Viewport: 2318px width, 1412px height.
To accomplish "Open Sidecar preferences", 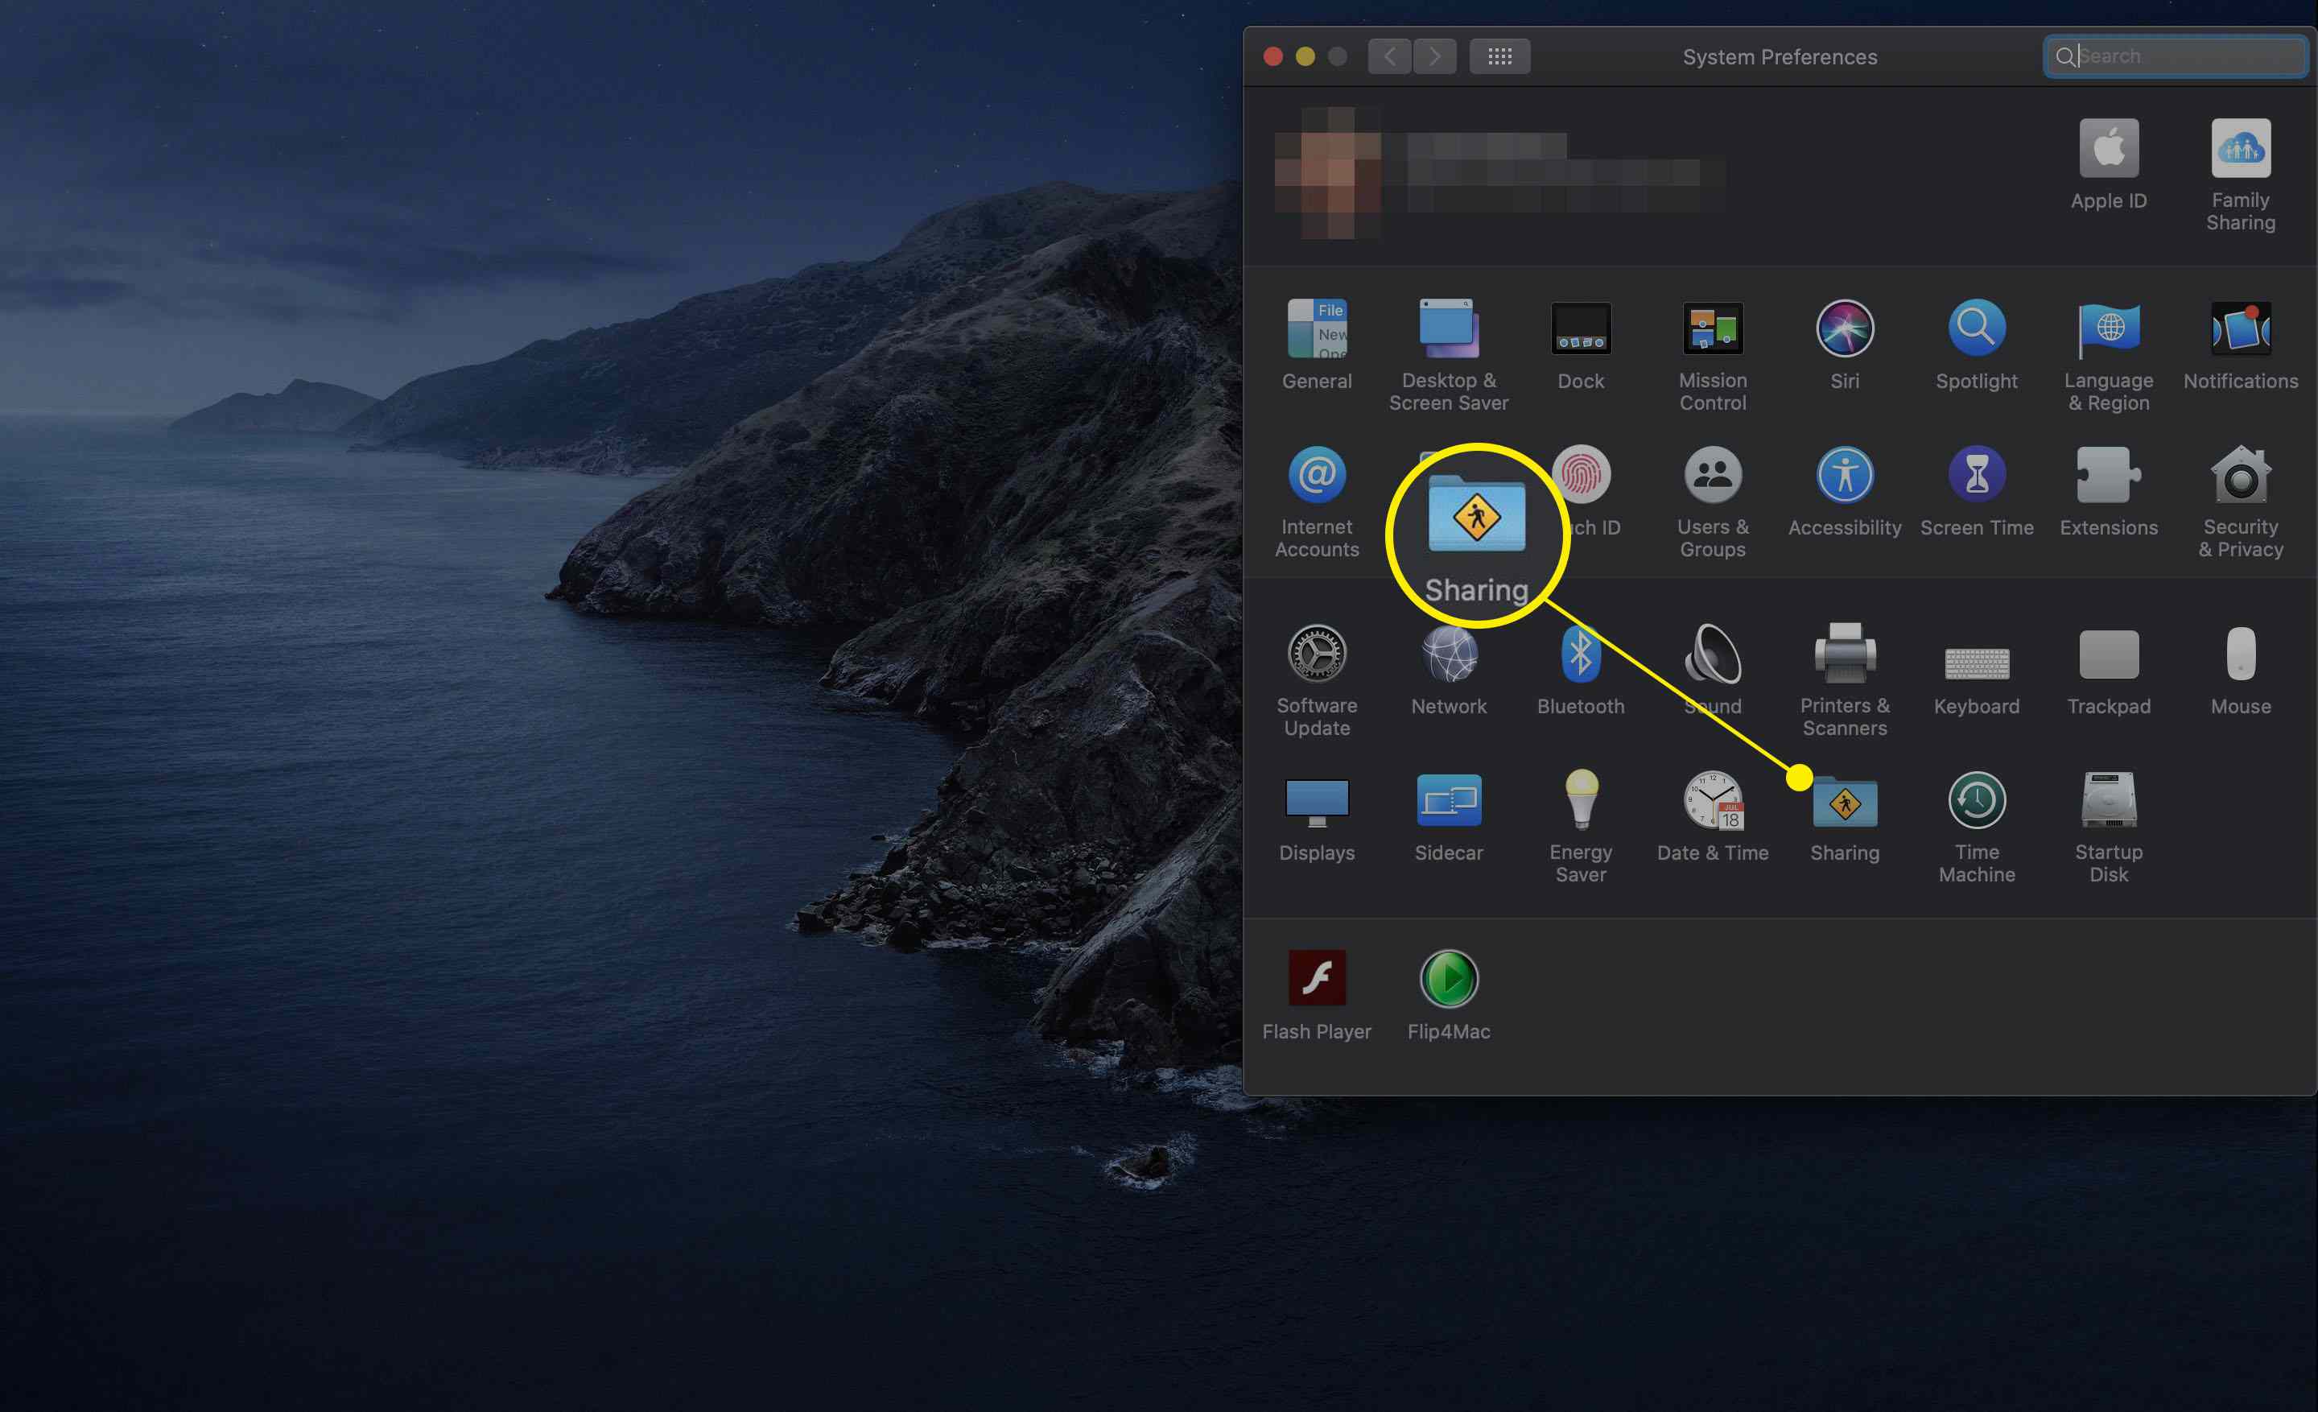I will pyautogui.click(x=1449, y=799).
